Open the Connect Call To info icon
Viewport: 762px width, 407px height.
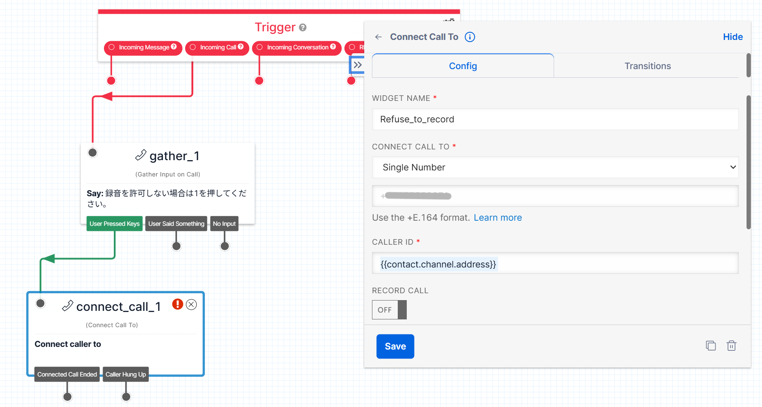(x=470, y=37)
